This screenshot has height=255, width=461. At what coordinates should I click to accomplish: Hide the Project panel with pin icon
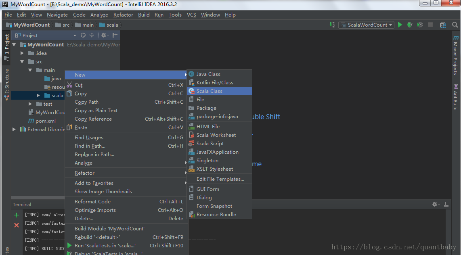pyautogui.click(x=115, y=35)
